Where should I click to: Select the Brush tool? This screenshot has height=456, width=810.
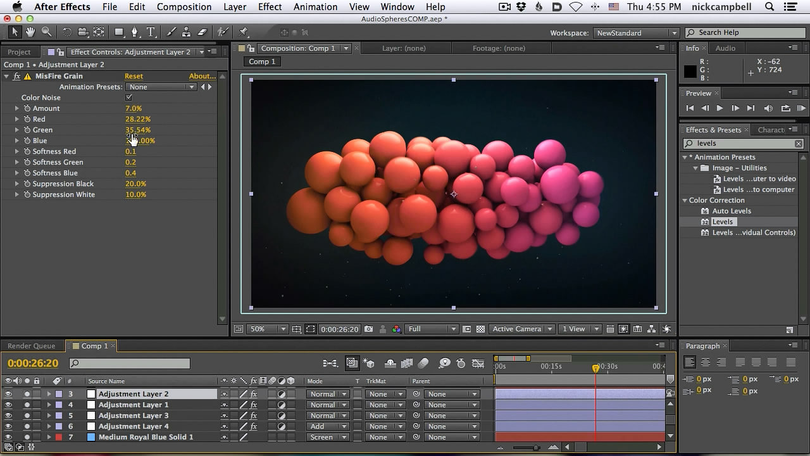tap(169, 32)
